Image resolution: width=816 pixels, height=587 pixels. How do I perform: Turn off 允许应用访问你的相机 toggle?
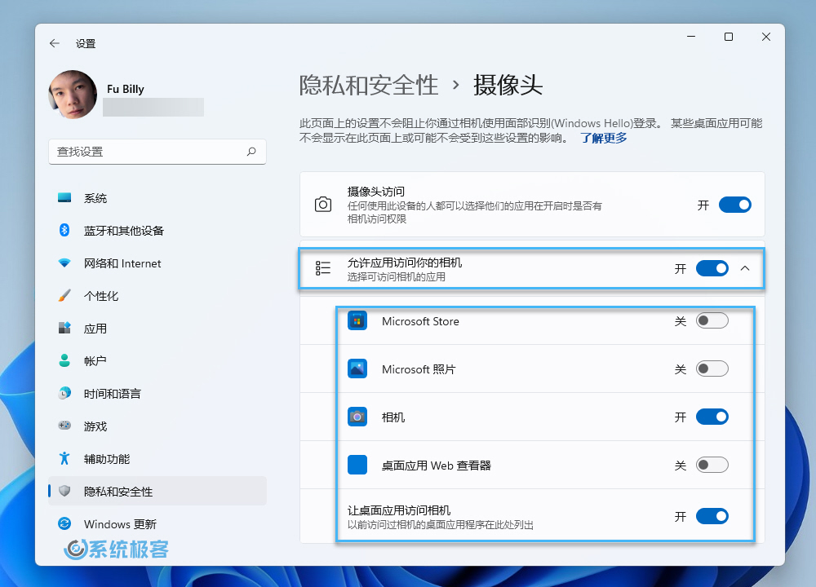pos(712,269)
